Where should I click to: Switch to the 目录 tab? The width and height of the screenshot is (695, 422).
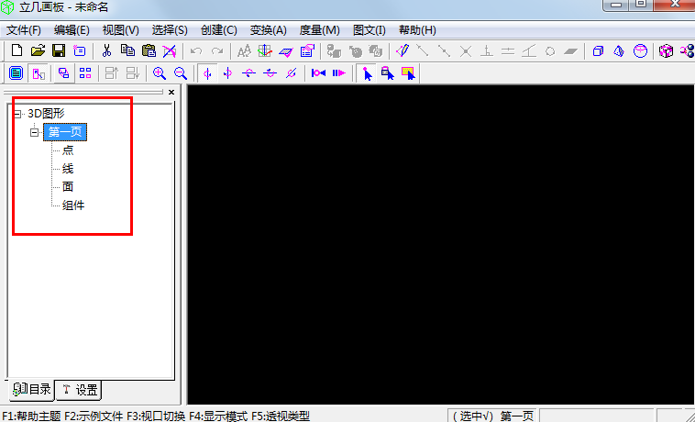[31, 390]
